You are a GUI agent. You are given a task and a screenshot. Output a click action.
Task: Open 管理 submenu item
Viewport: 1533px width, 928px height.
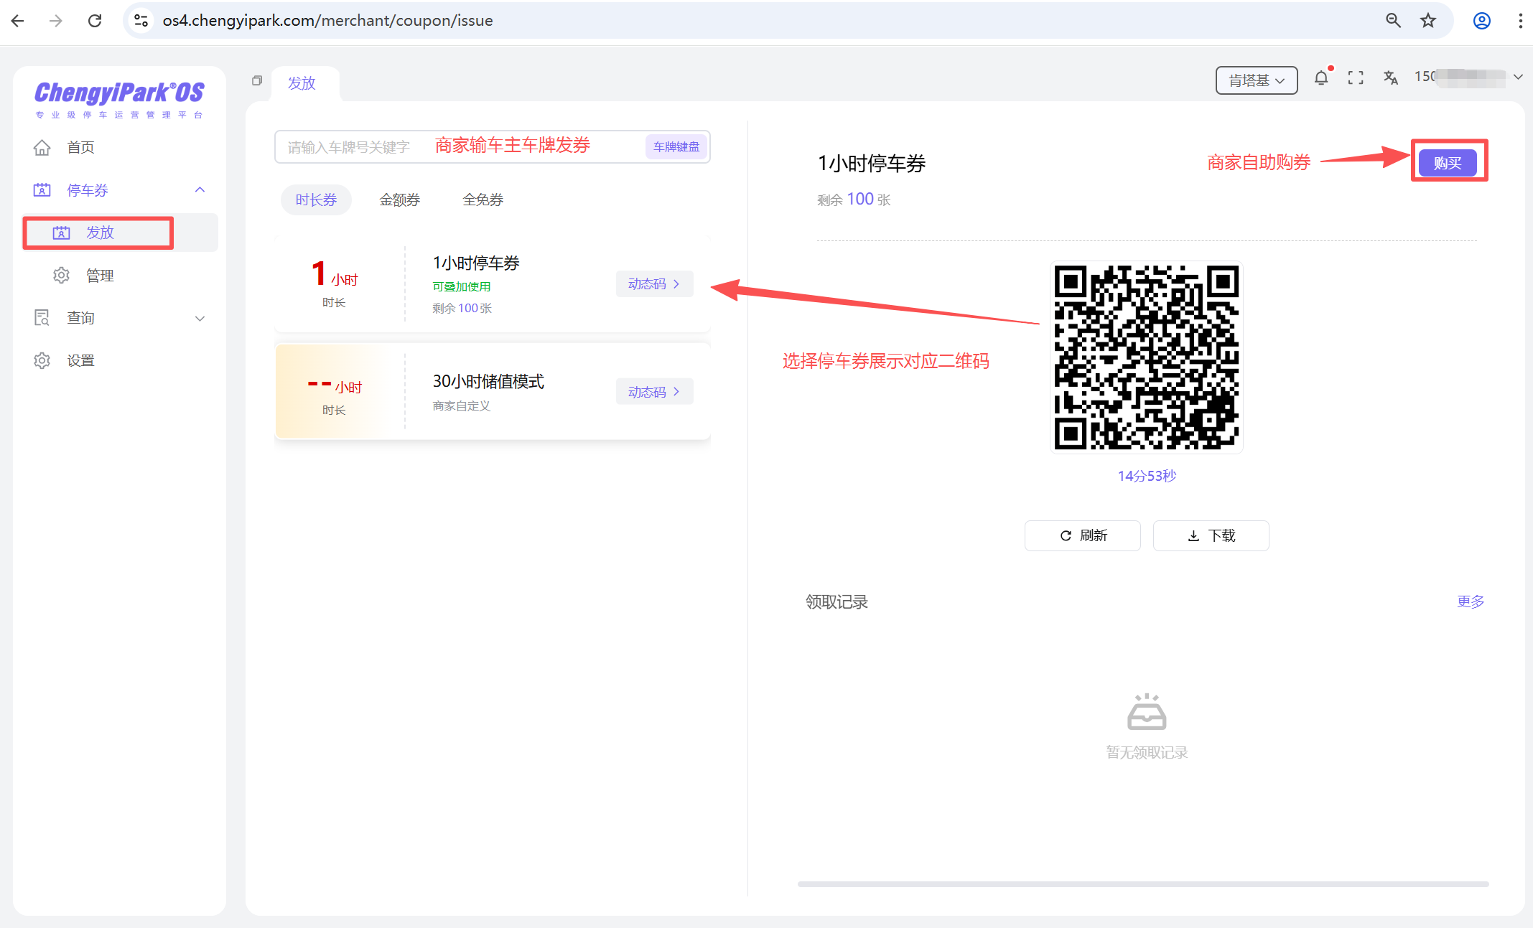click(x=100, y=276)
